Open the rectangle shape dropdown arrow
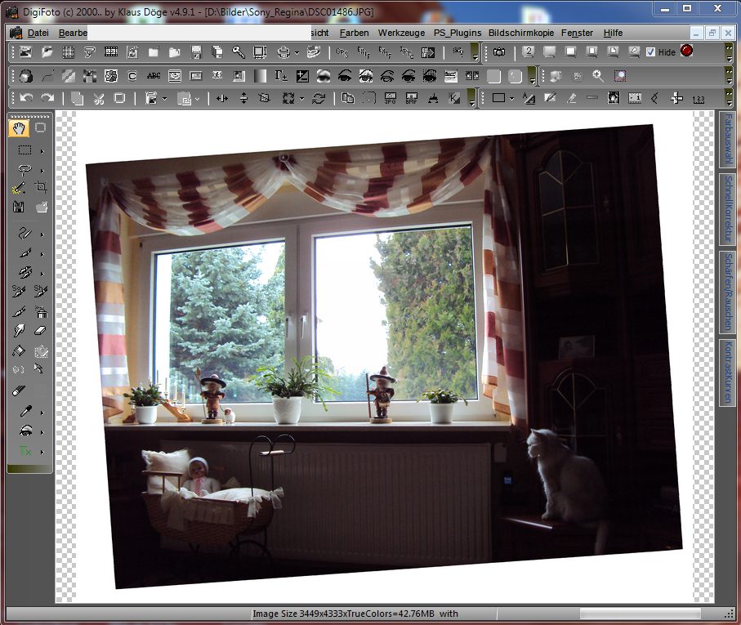This screenshot has height=625, width=741. click(511, 98)
